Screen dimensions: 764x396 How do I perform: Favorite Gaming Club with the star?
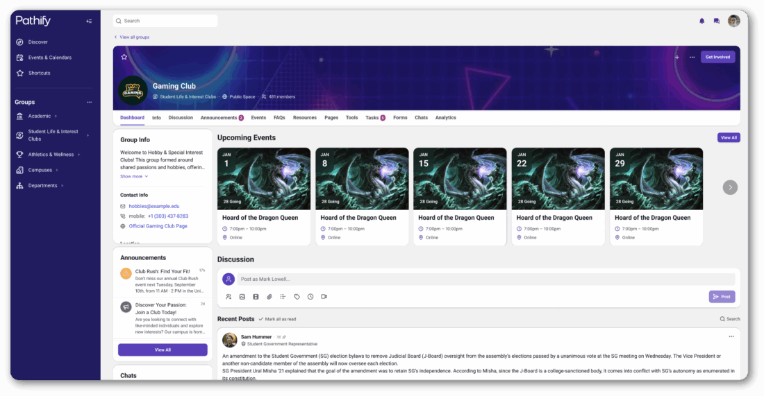pyautogui.click(x=124, y=57)
